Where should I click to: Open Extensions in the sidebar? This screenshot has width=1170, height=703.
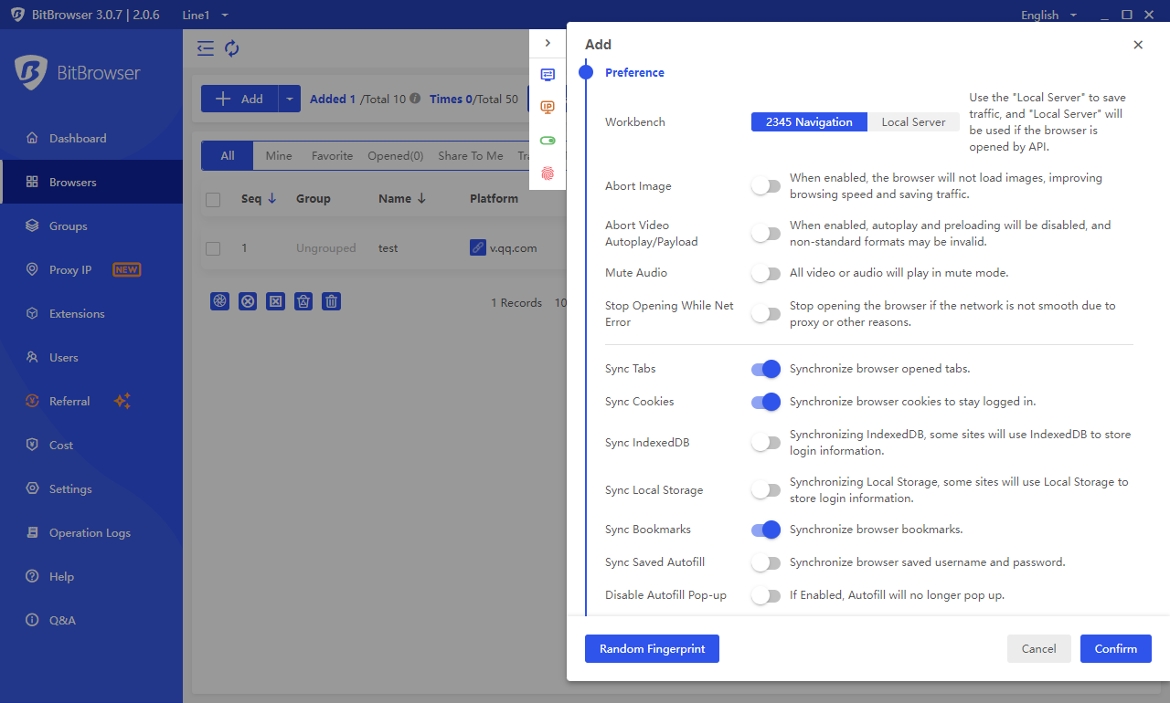(x=91, y=314)
